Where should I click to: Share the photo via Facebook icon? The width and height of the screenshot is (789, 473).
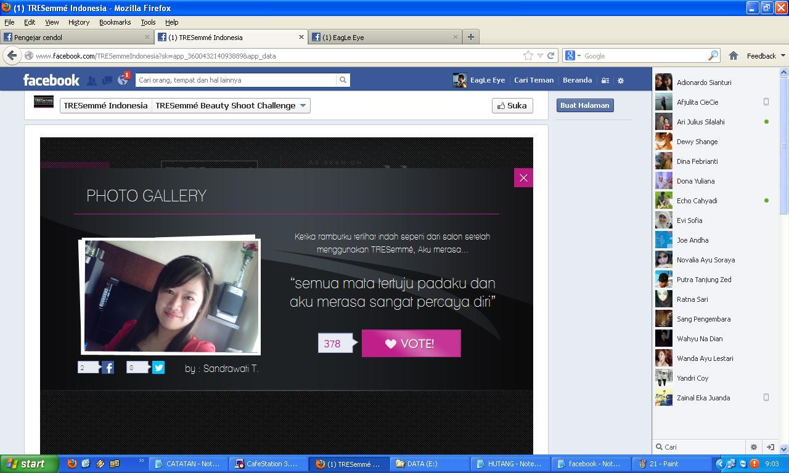[x=108, y=368]
